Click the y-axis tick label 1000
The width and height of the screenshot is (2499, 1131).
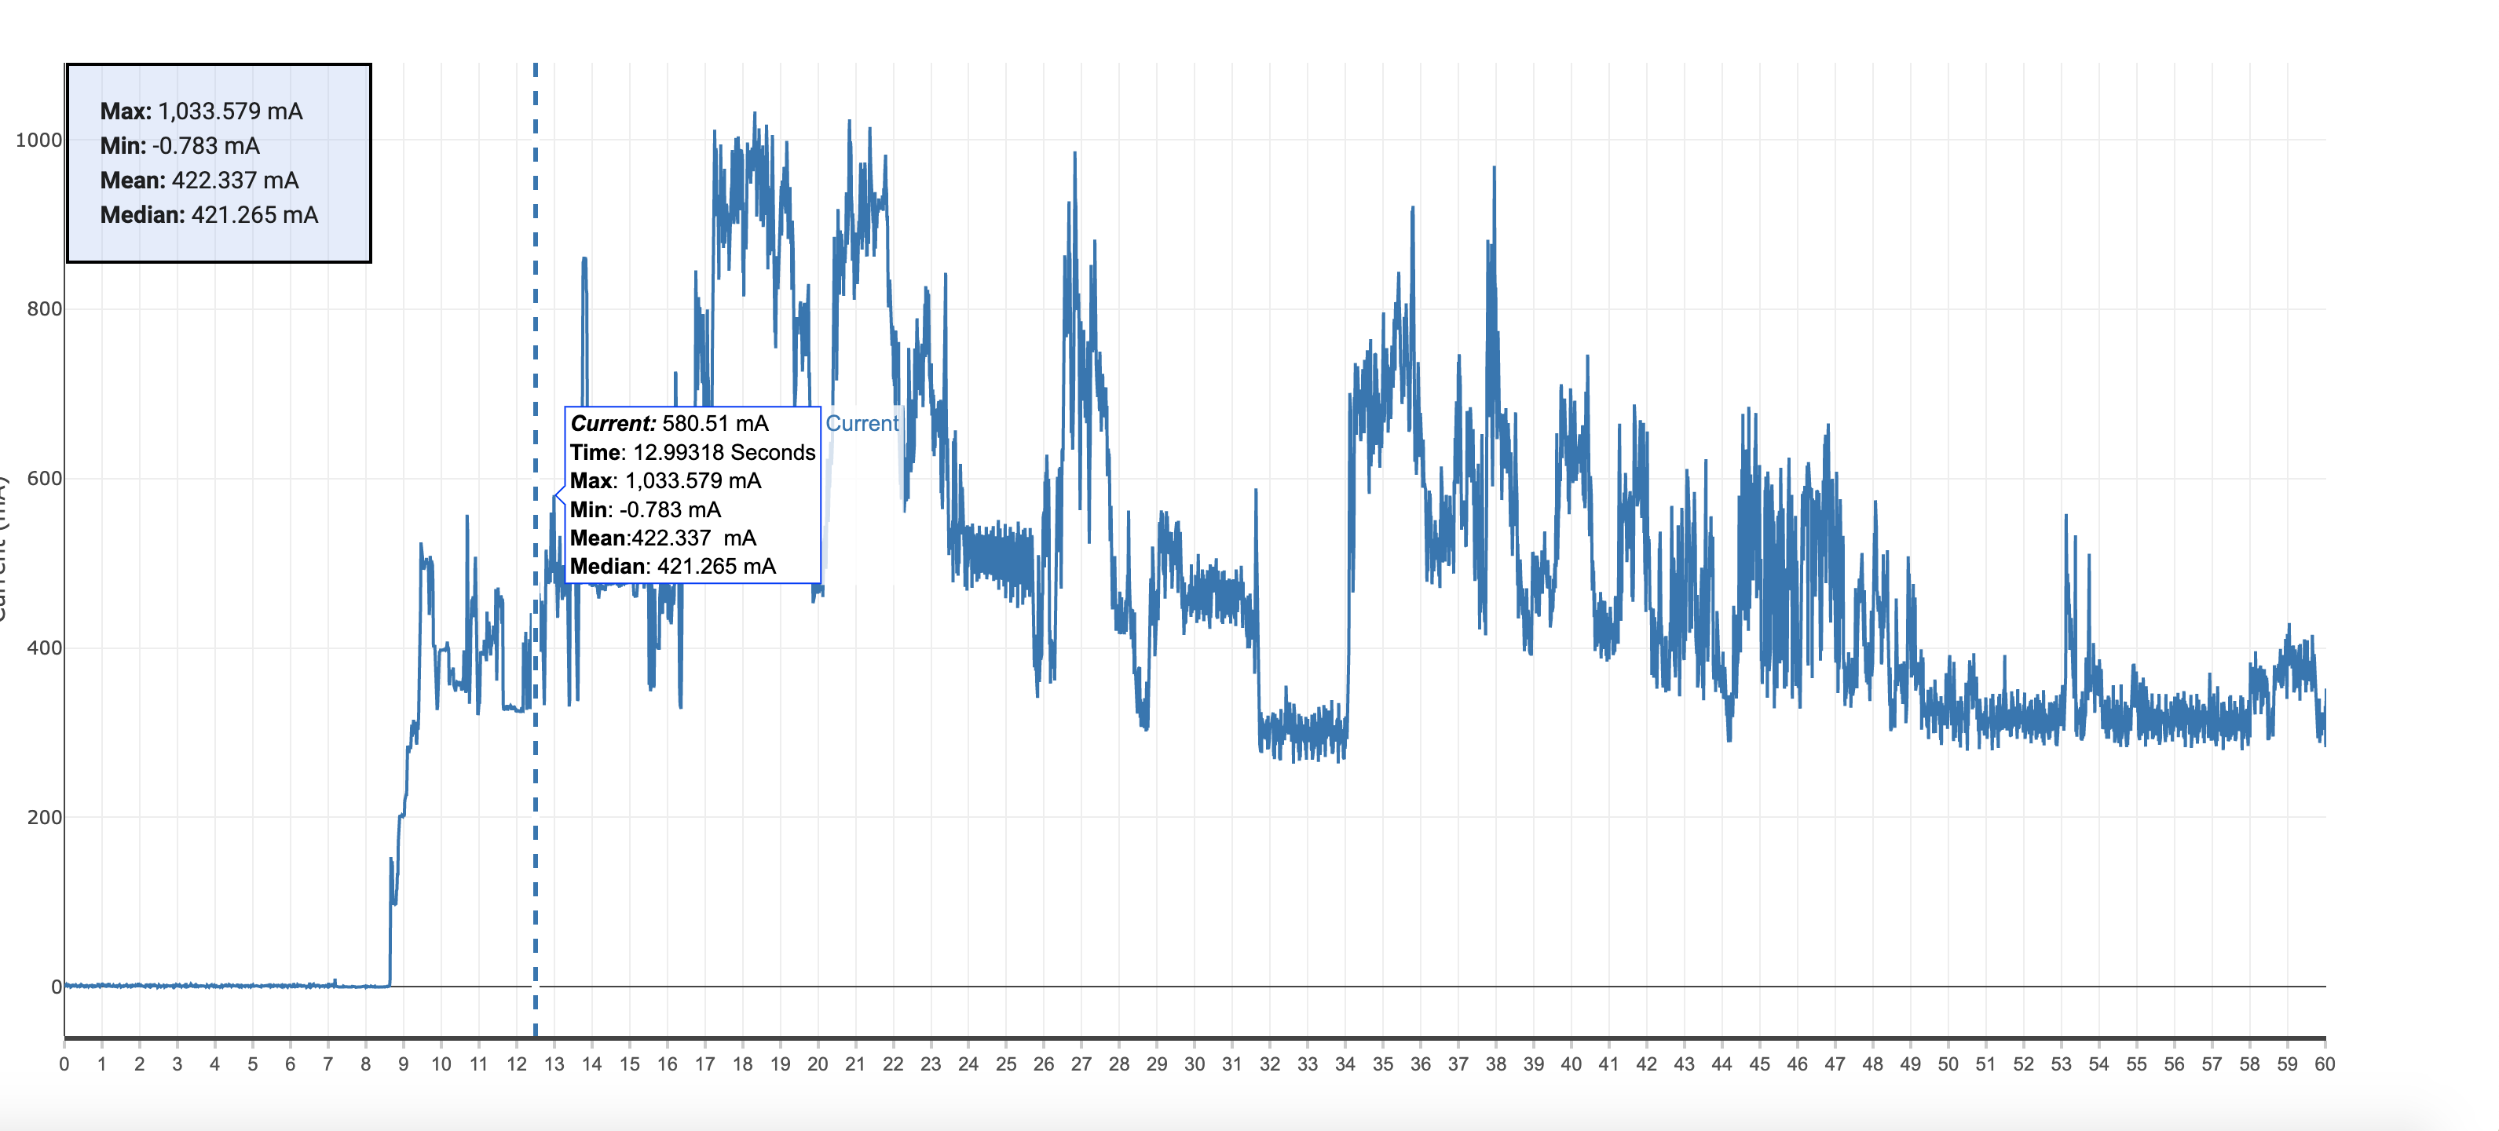pyautogui.click(x=38, y=140)
